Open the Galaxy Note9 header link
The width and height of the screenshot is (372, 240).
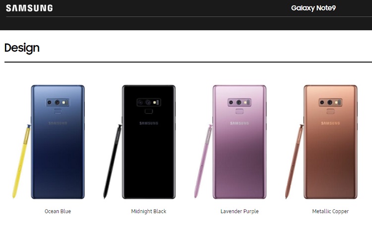coord(313,8)
